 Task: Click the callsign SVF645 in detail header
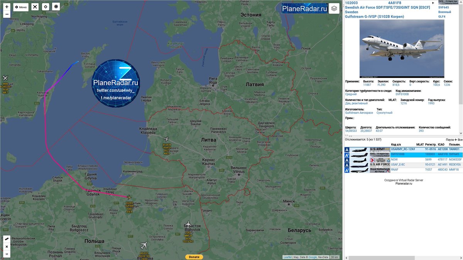(x=443, y=7)
